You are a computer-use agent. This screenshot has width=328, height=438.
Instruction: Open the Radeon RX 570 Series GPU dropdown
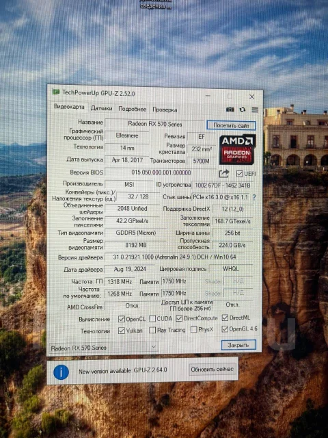(103, 348)
